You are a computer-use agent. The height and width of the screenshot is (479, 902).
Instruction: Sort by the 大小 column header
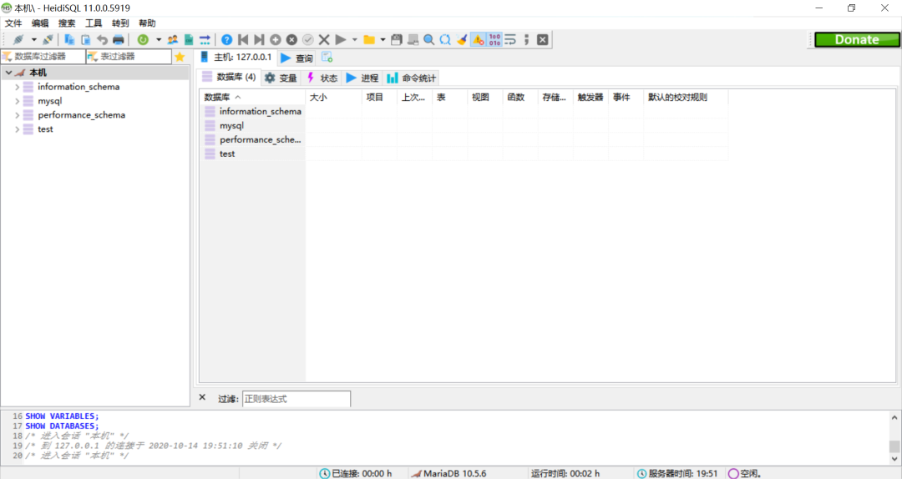[333, 97]
